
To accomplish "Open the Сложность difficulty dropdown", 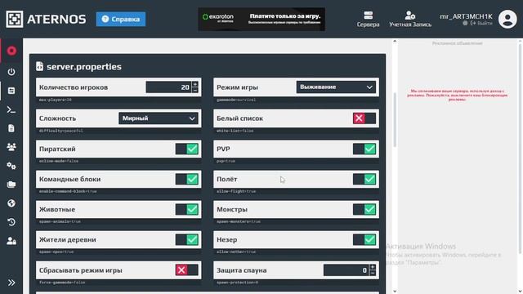I will click(159, 118).
